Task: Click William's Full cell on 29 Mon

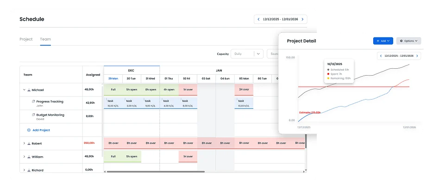Action: tap(113, 156)
